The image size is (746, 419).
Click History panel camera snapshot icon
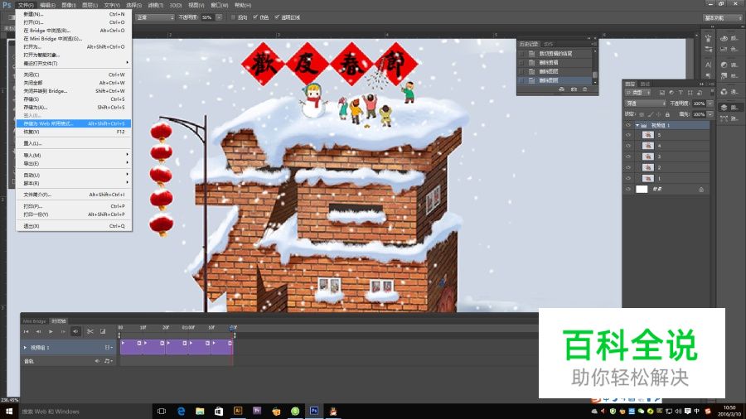tap(574, 89)
